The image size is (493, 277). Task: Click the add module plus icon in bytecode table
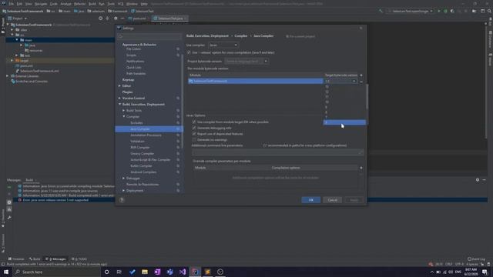[361, 75]
